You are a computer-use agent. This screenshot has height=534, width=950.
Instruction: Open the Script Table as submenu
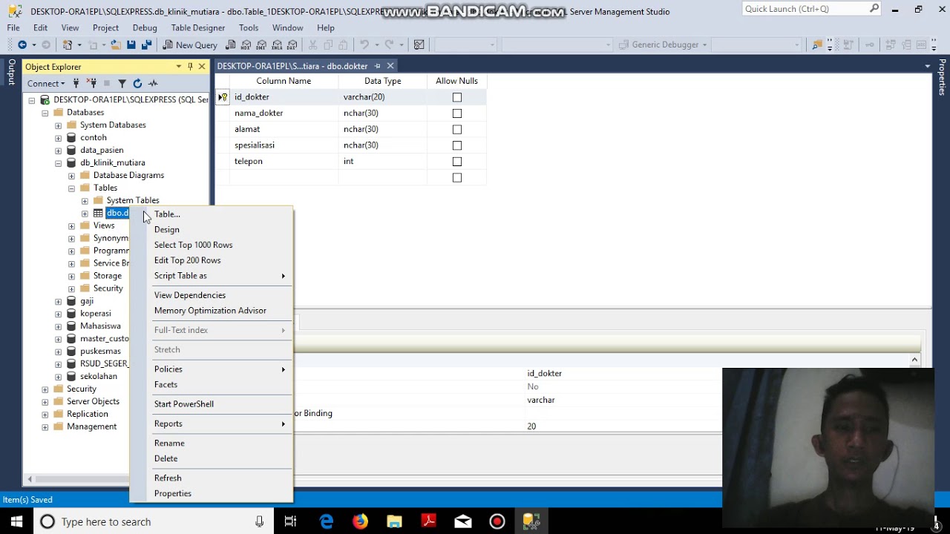coord(211,276)
